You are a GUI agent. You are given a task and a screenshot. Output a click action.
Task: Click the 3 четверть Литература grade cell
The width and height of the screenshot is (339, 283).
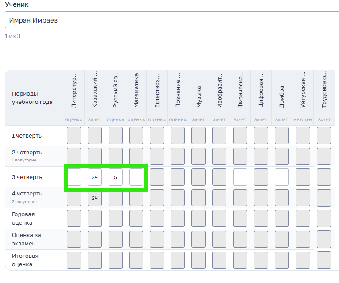pyautogui.click(x=74, y=177)
